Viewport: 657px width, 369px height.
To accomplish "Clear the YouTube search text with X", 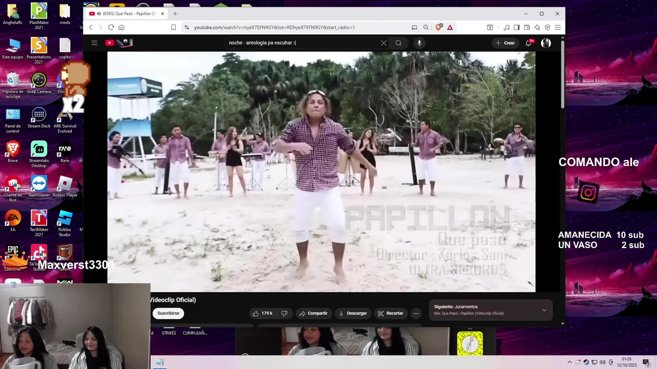I will coord(383,43).
